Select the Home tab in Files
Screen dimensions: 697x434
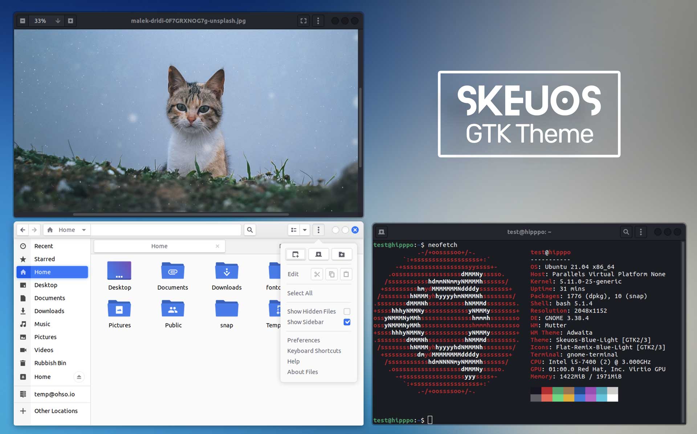[x=159, y=246]
